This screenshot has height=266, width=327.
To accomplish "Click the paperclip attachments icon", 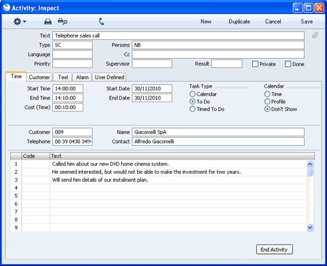I will [315, 35].
